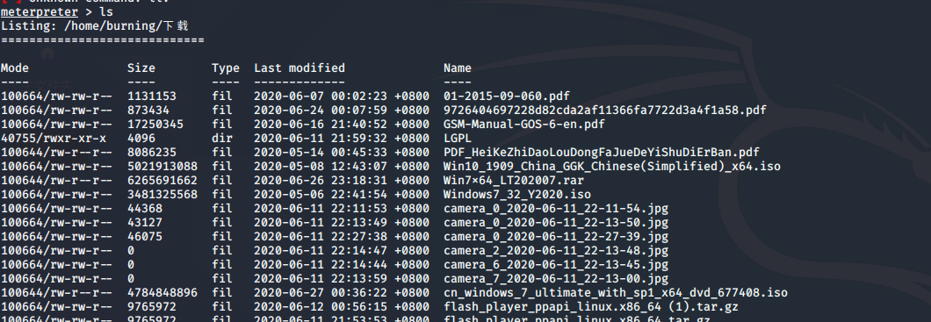
Task: Click camera_0_2020-06-11_22-11-54.jpg file name
Action: (x=556, y=209)
